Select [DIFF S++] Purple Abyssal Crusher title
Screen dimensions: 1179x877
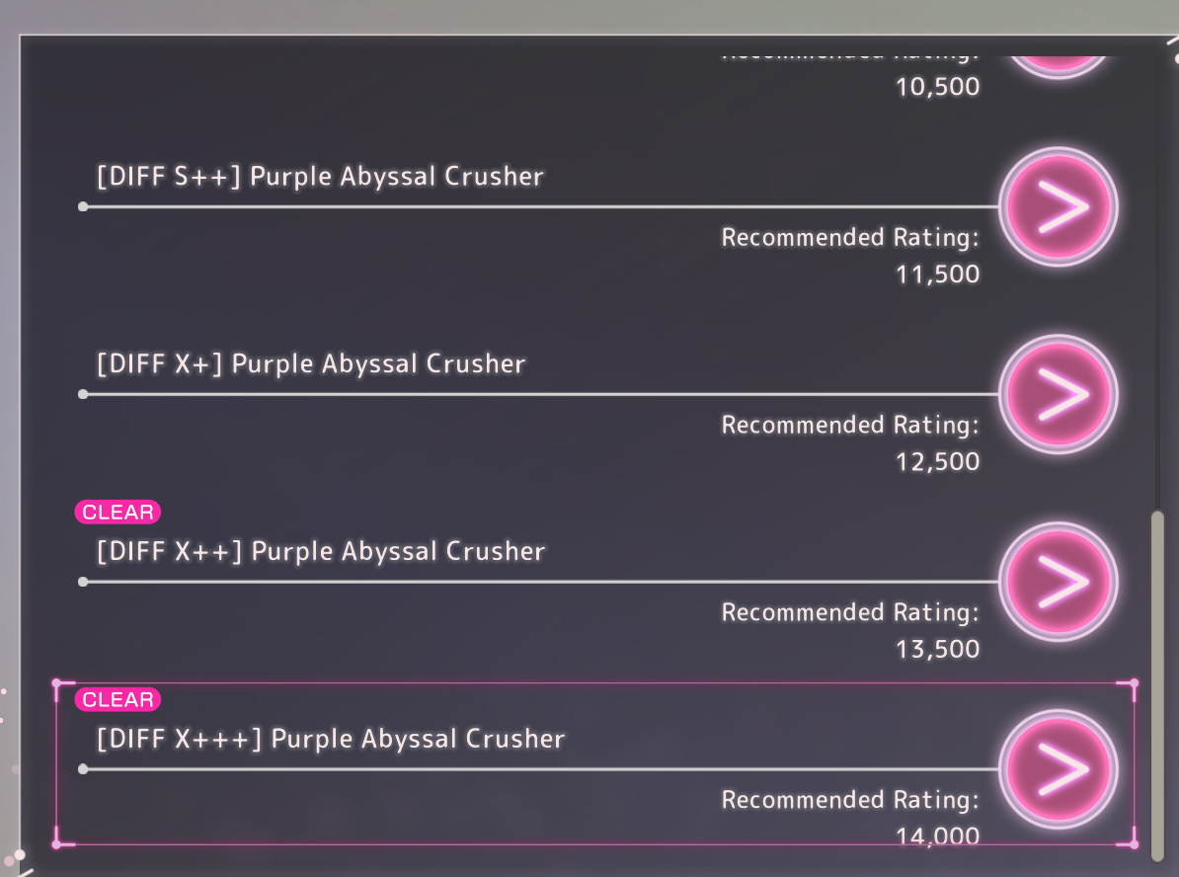(x=320, y=177)
